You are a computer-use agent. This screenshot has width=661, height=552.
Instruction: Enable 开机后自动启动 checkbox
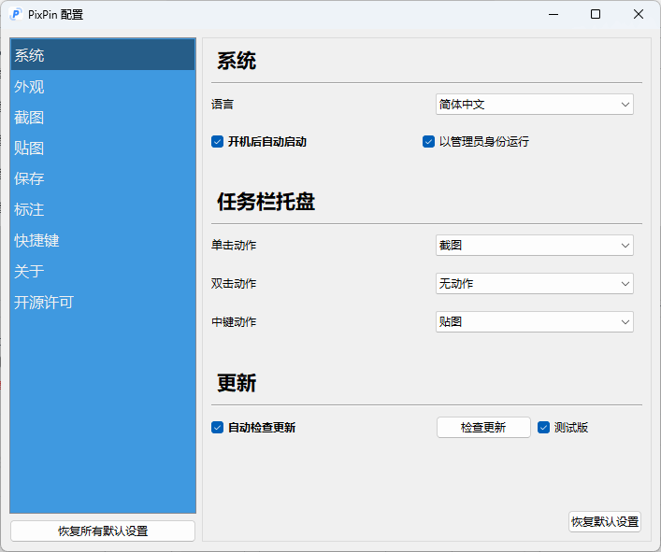click(218, 142)
